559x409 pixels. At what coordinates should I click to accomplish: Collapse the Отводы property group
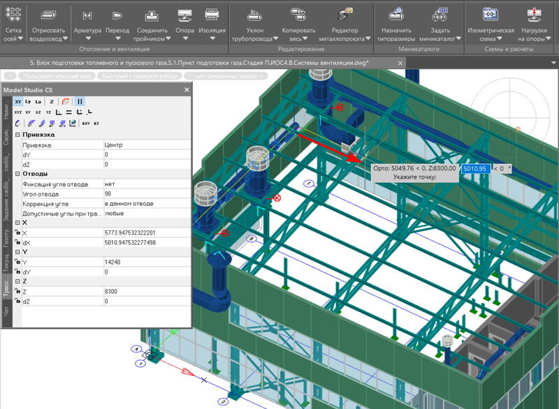(x=17, y=174)
